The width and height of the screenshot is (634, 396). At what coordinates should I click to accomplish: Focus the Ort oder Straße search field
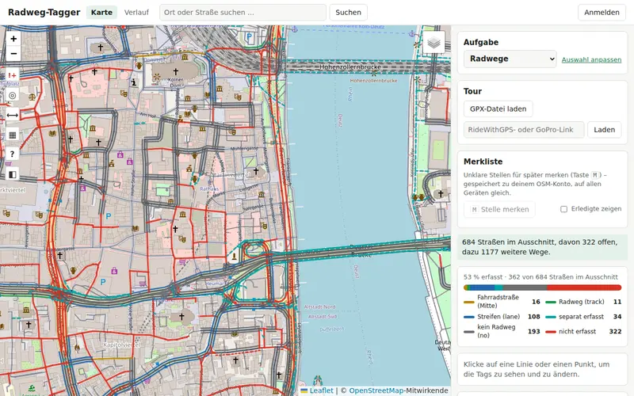click(243, 13)
